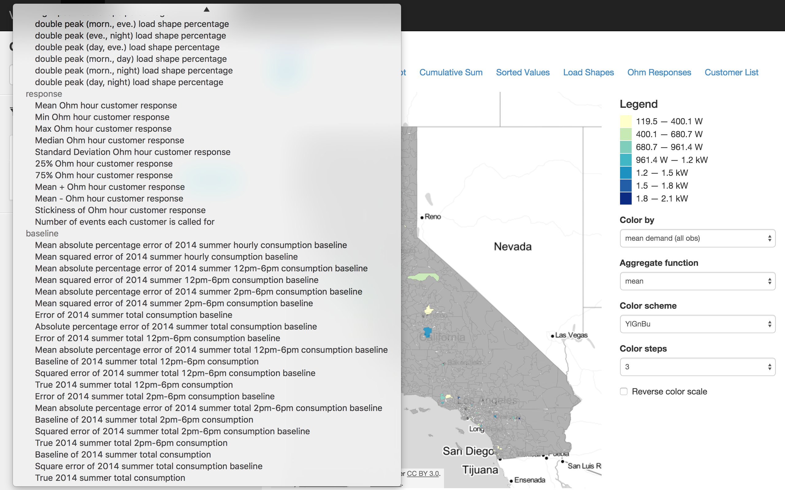Select double peak (day, night) load shape percentage
Viewport: 785px width, 490px height.
coord(129,82)
